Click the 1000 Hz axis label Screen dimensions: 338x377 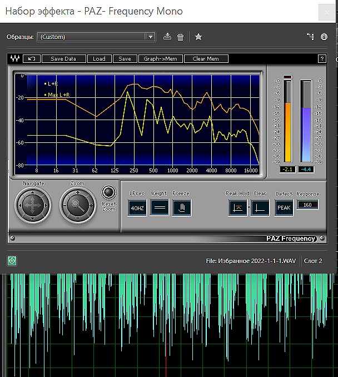(172, 171)
